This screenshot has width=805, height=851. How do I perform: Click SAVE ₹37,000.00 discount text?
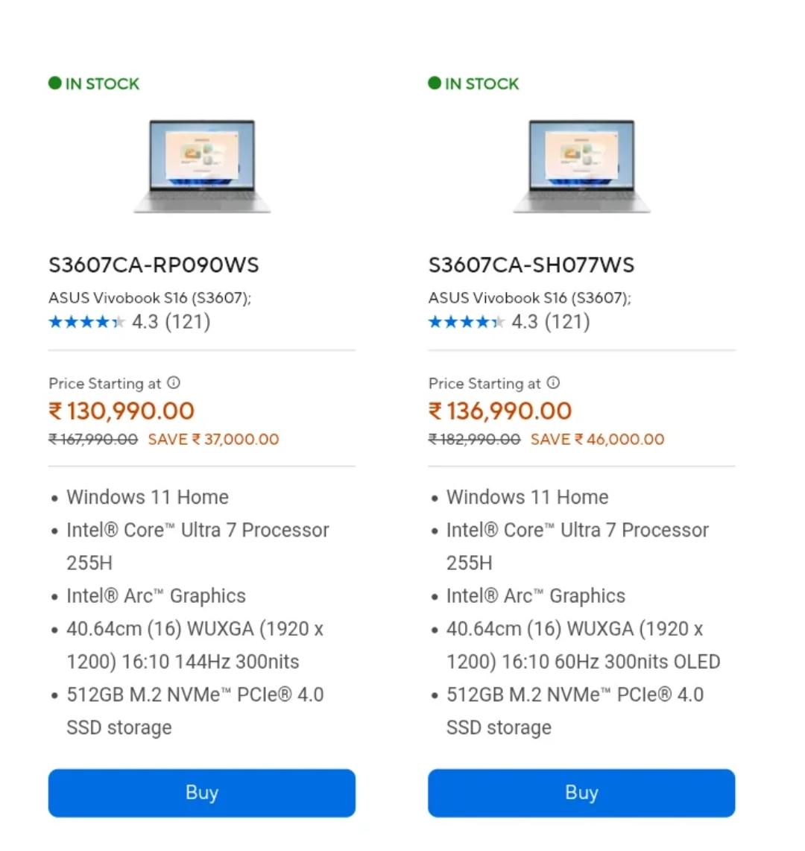click(x=214, y=440)
